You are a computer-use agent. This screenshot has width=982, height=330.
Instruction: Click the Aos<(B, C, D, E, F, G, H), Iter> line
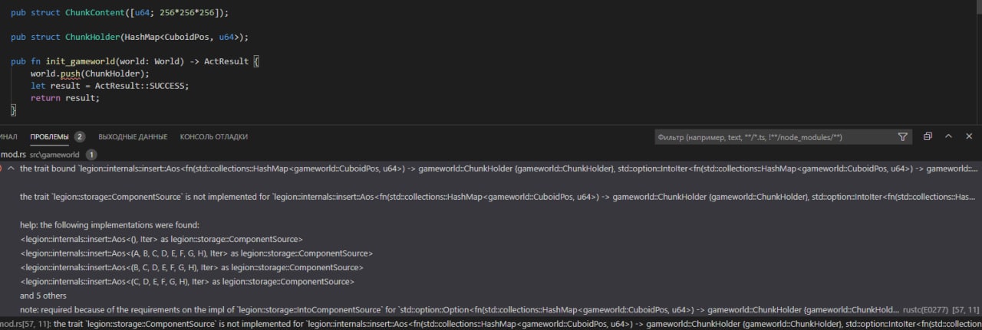point(192,267)
